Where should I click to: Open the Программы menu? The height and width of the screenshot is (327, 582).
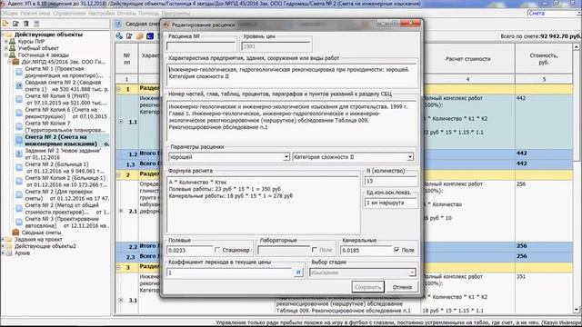pyautogui.click(x=176, y=13)
